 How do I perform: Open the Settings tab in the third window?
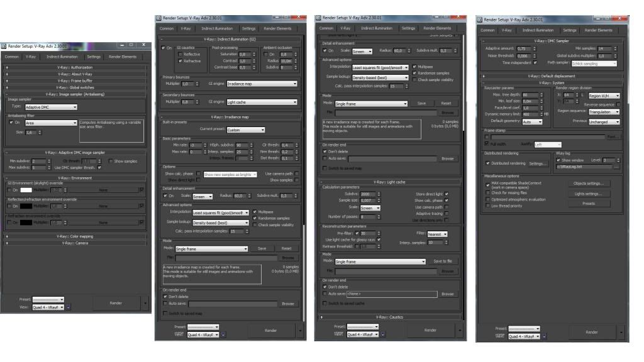(408, 28)
